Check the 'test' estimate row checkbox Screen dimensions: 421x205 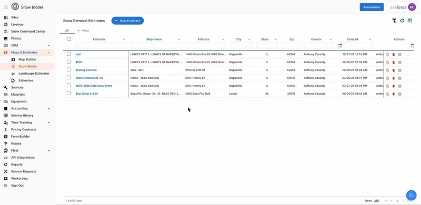click(69, 54)
